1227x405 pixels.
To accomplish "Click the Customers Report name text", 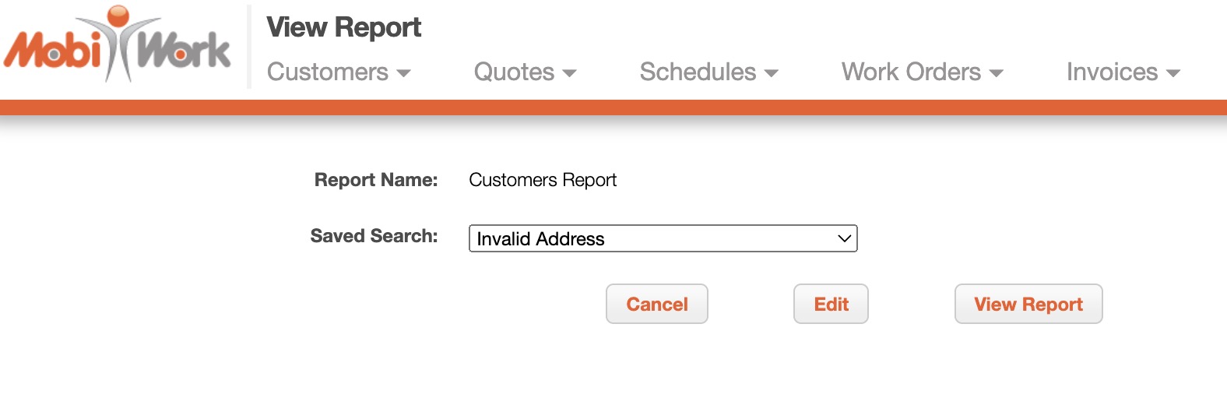I will tap(543, 180).
